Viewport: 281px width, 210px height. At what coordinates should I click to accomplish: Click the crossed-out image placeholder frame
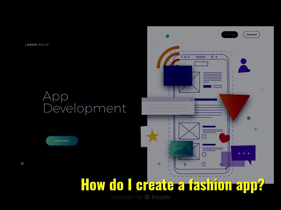click(x=189, y=132)
